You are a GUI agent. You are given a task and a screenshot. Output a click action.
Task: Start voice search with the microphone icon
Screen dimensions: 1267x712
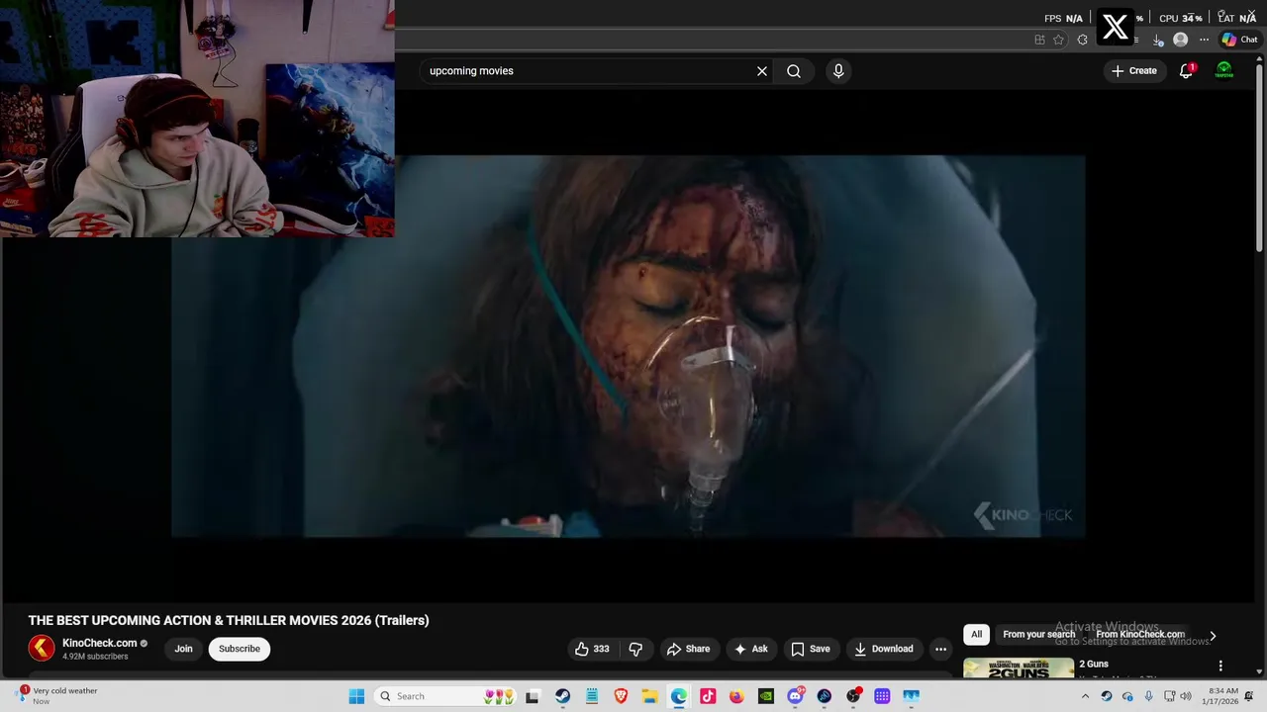point(838,71)
